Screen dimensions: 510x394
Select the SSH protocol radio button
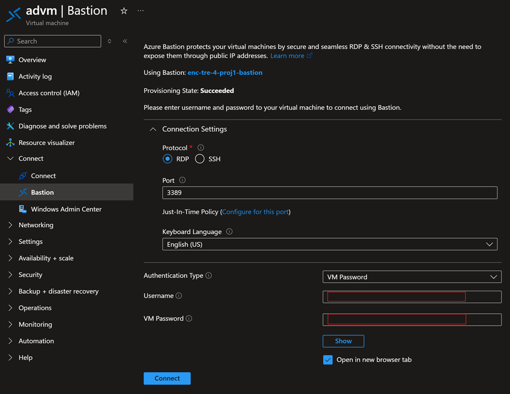pos(200,159)
